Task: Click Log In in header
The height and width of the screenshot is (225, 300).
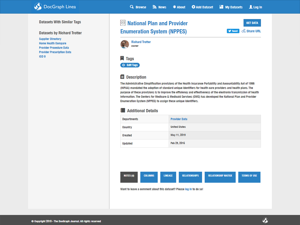Action: click(255, 7)
